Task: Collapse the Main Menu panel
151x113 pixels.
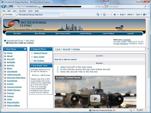Action: tap(25, 49)
